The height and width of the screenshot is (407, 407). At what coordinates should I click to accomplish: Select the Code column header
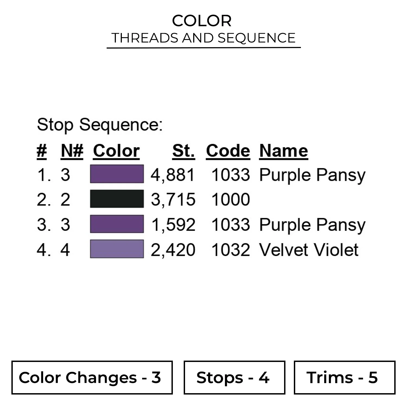tap(228, 151)
